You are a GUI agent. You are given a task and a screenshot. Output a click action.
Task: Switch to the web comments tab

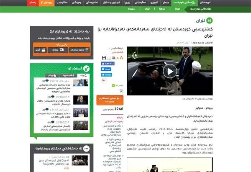point(83,75)
